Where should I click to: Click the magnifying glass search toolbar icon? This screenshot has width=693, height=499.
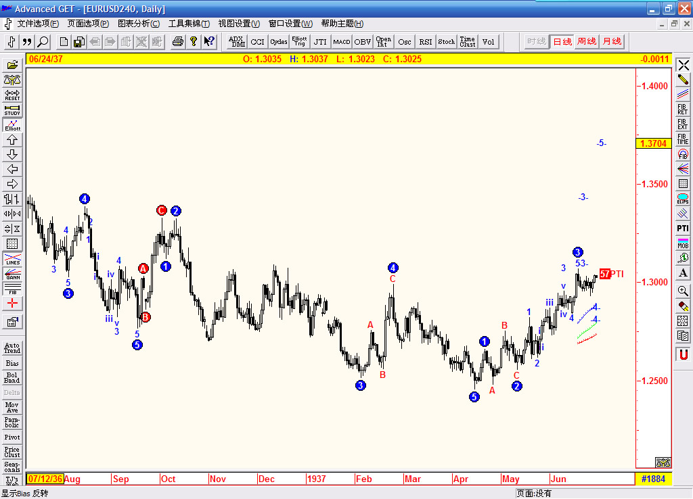click(43, 42)
